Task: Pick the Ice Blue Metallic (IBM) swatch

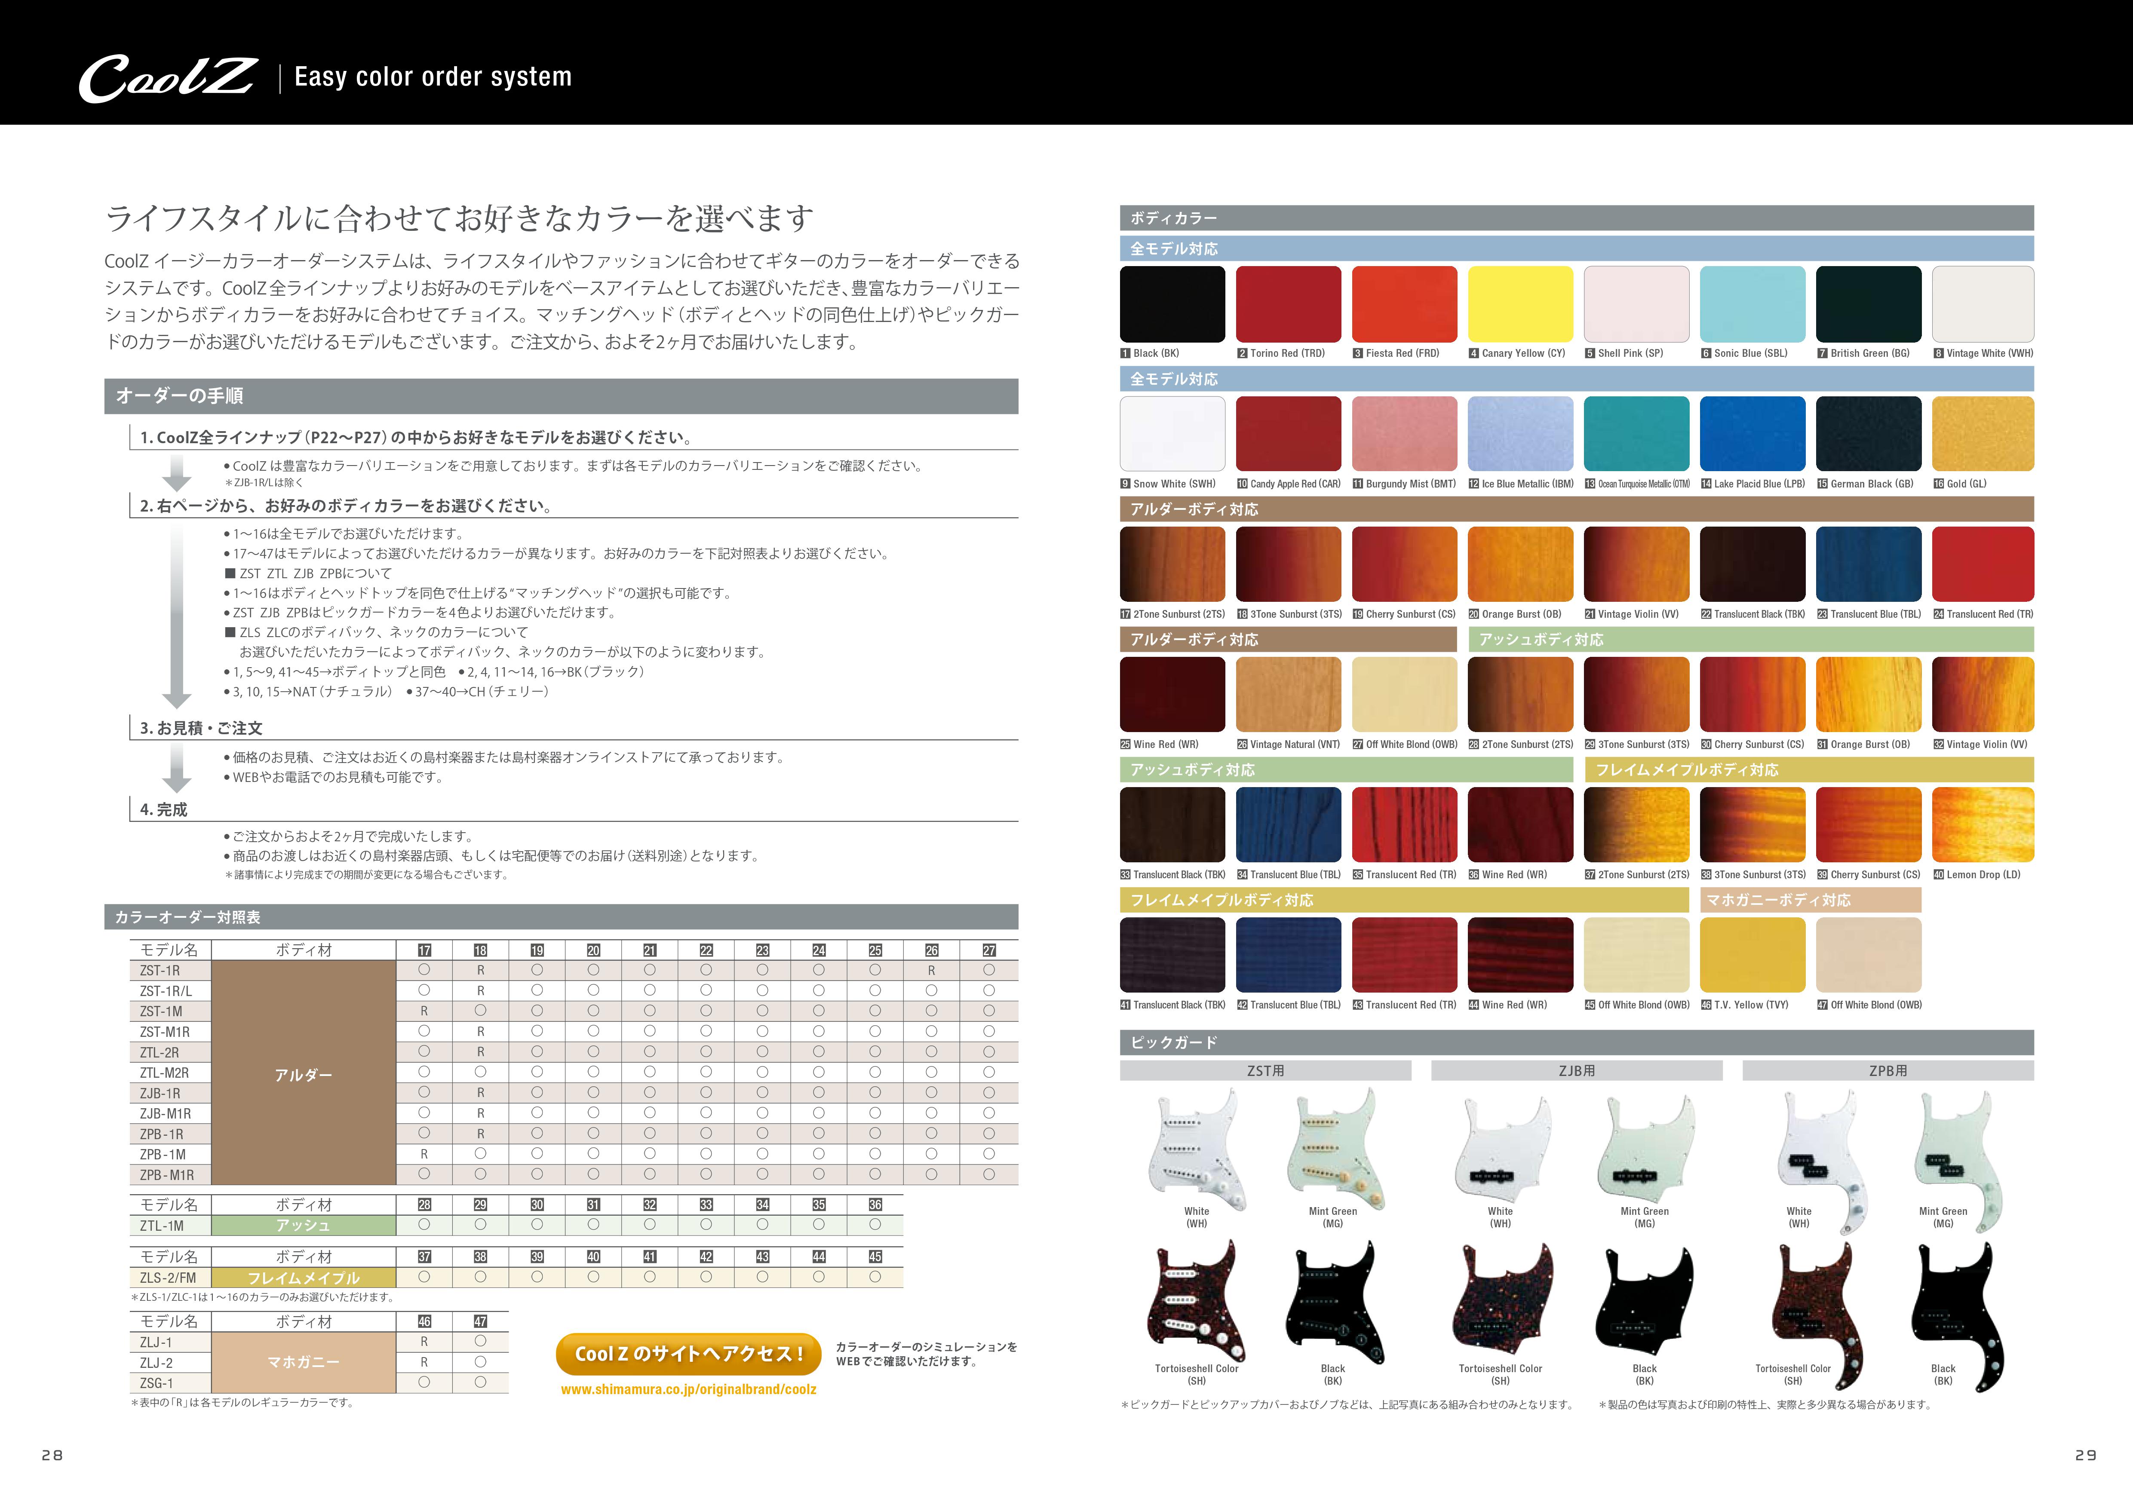Action: tap(1521, 434)
